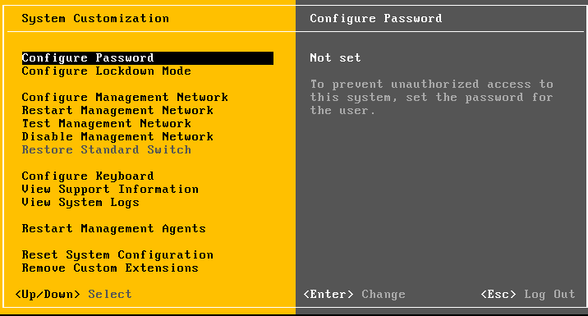Click the <Esc> Log Out hint

point(528,295)
